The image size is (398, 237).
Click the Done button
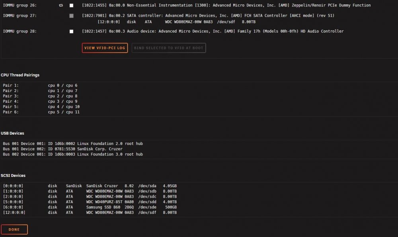click(14, 229)
